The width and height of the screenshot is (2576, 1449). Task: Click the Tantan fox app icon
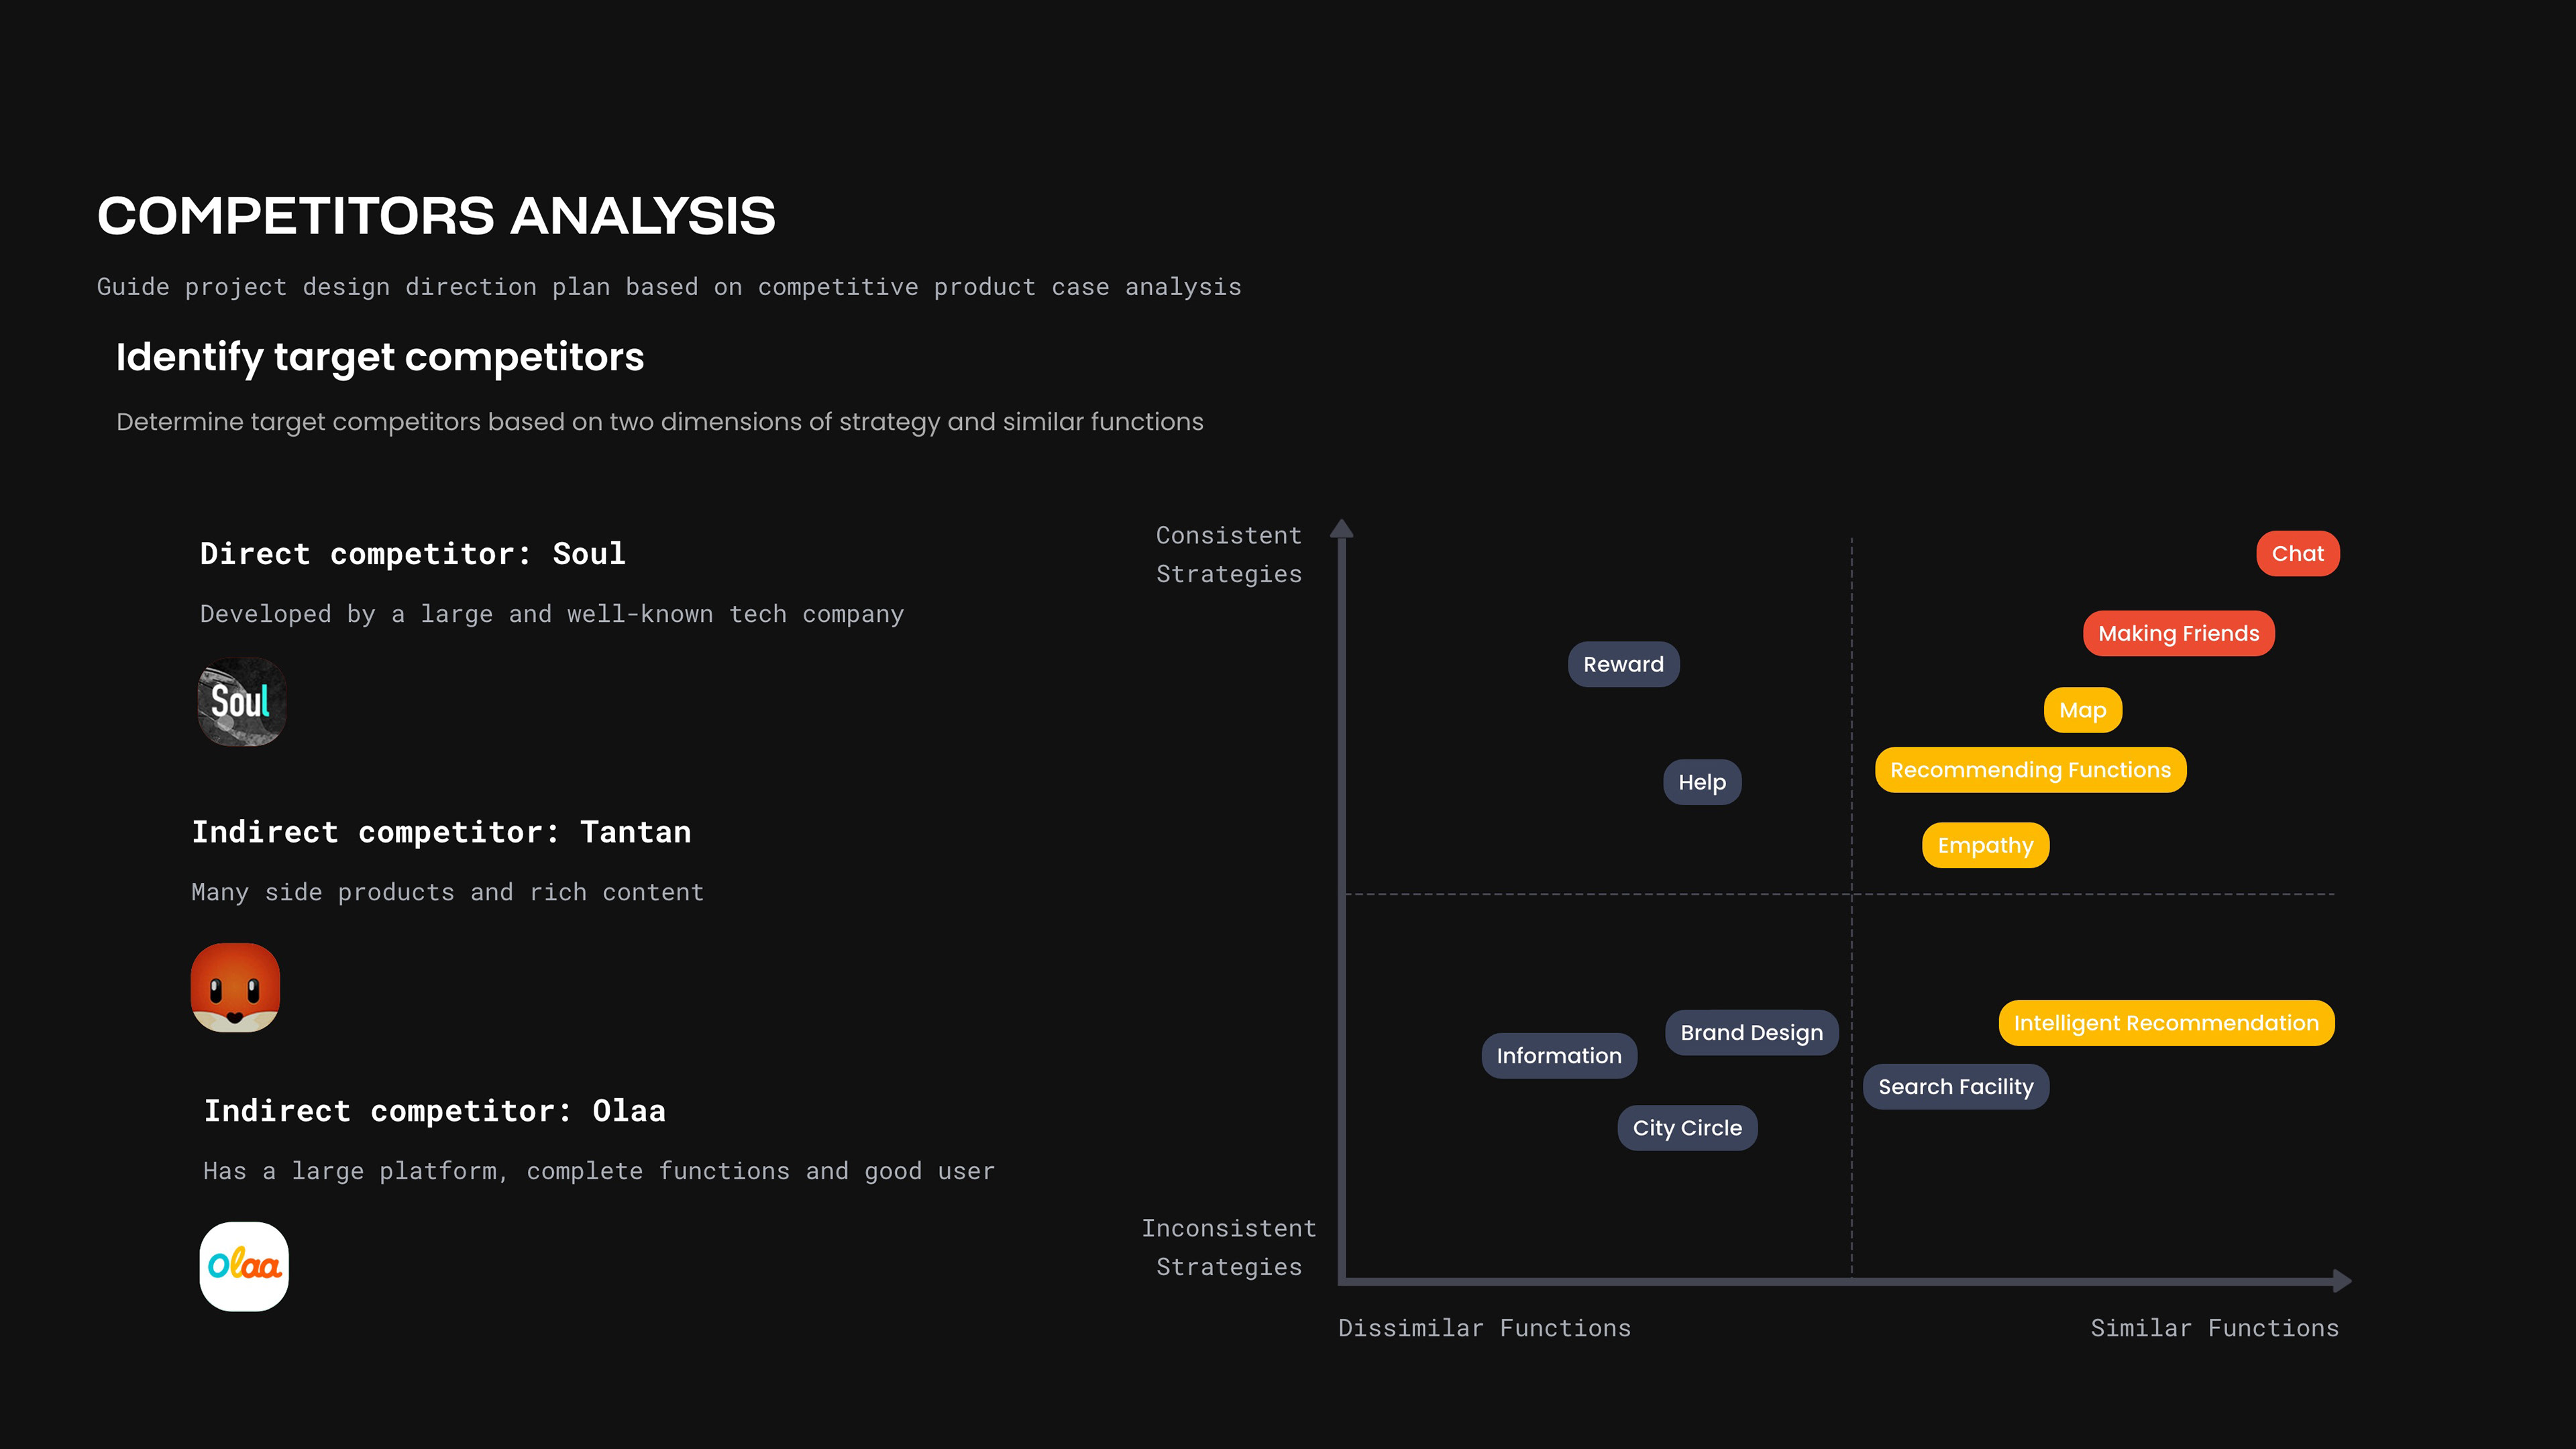(235, 988)
